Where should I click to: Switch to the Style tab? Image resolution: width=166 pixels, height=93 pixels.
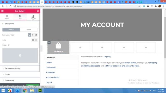(x=20, y=17)
